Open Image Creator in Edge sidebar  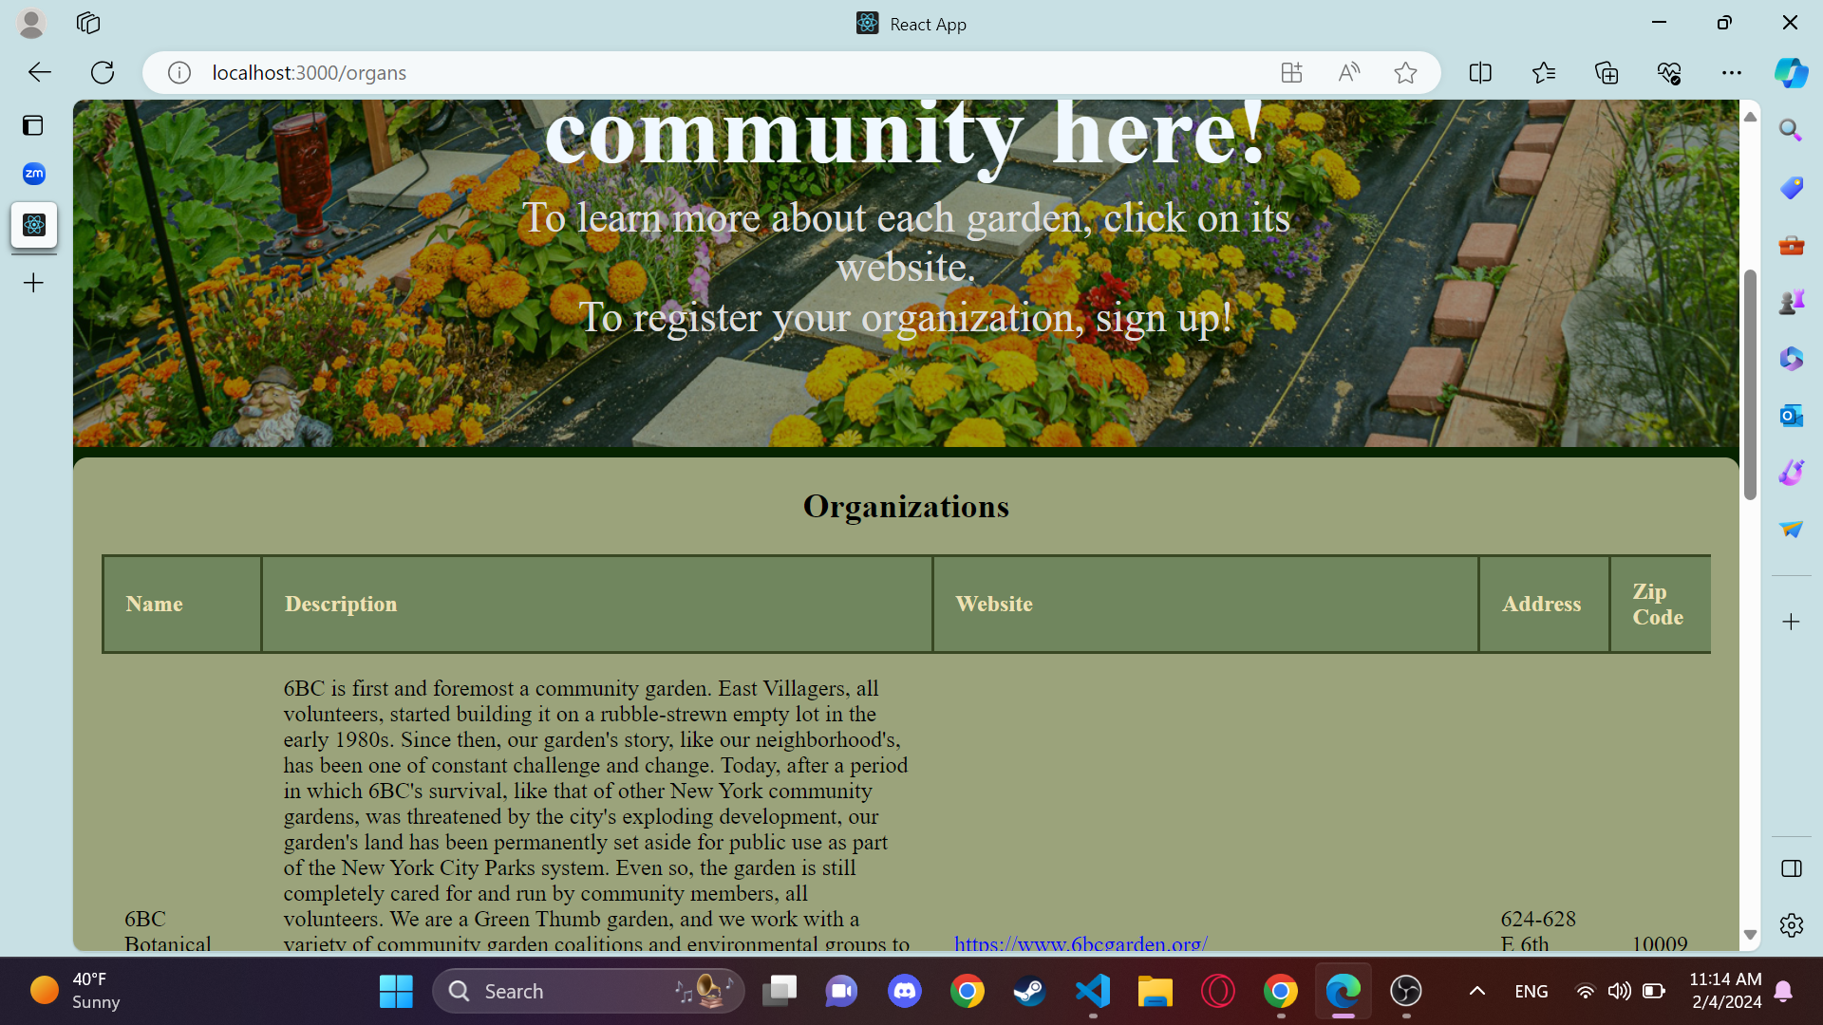[1791, 472]
